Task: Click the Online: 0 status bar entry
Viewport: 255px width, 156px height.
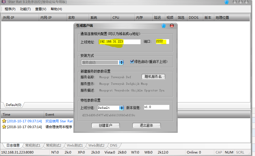Action: (194, 152)
